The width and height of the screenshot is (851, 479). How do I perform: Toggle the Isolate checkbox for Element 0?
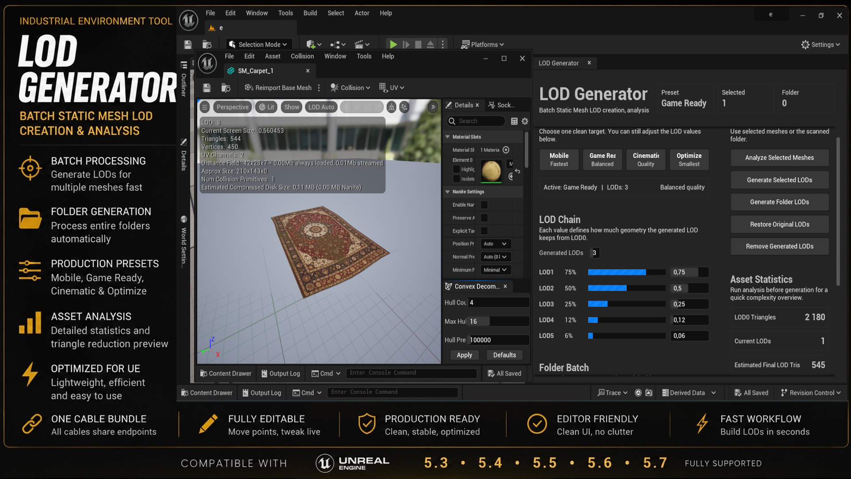point(457,179)
